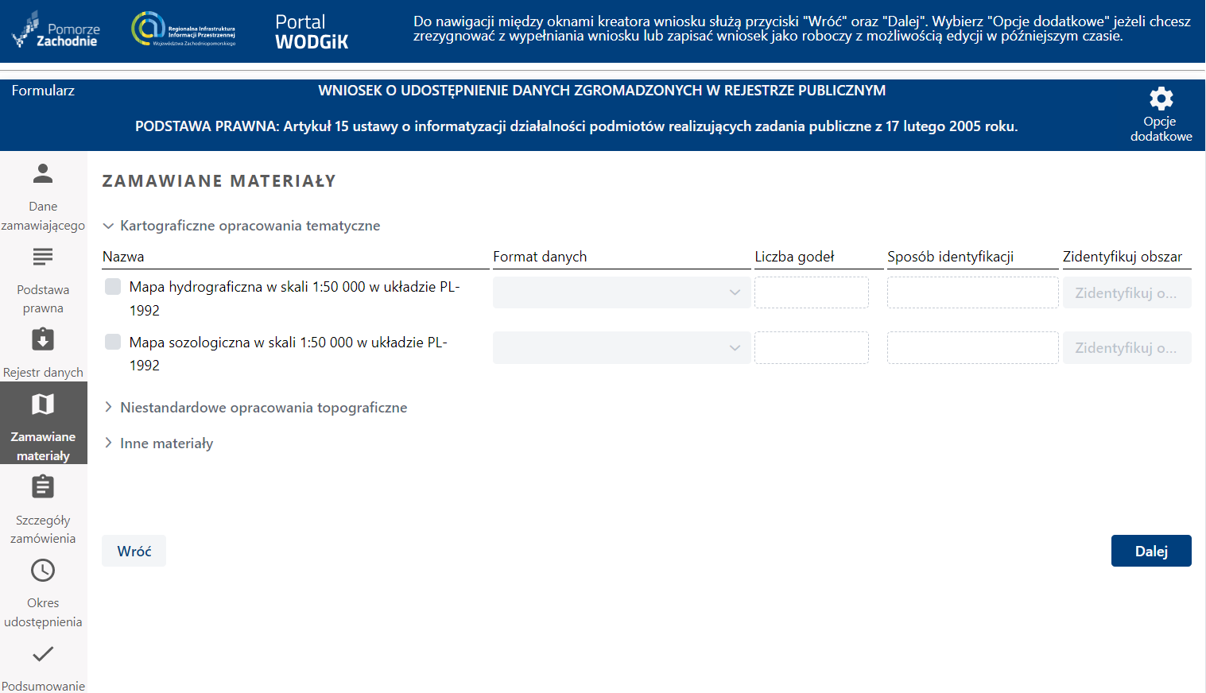Open the Podsumowanie checkmark icon

coord(42,653)
